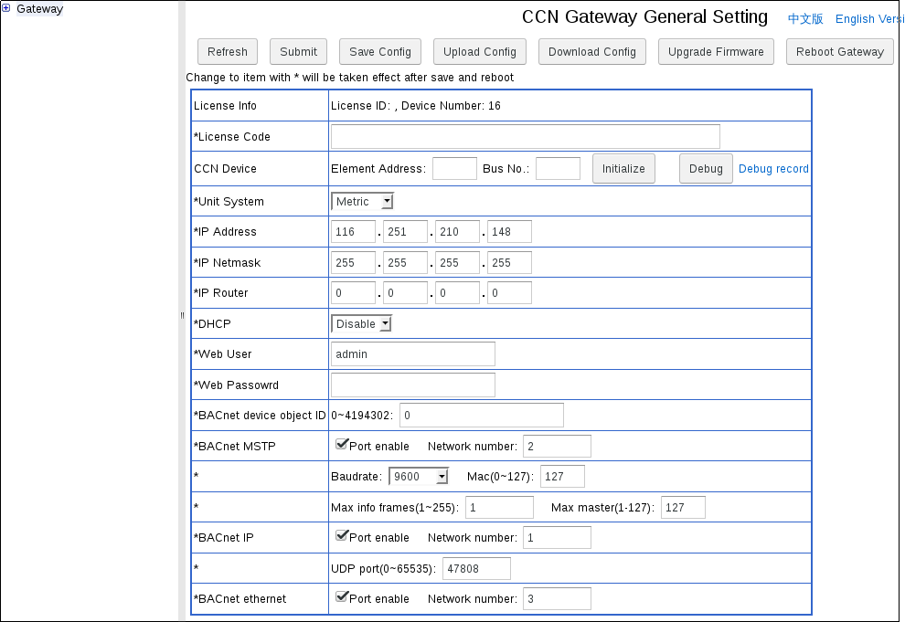
Task: Toggle BACnet ethernet Port enable checkbox
Action: (x=342, y=596)
